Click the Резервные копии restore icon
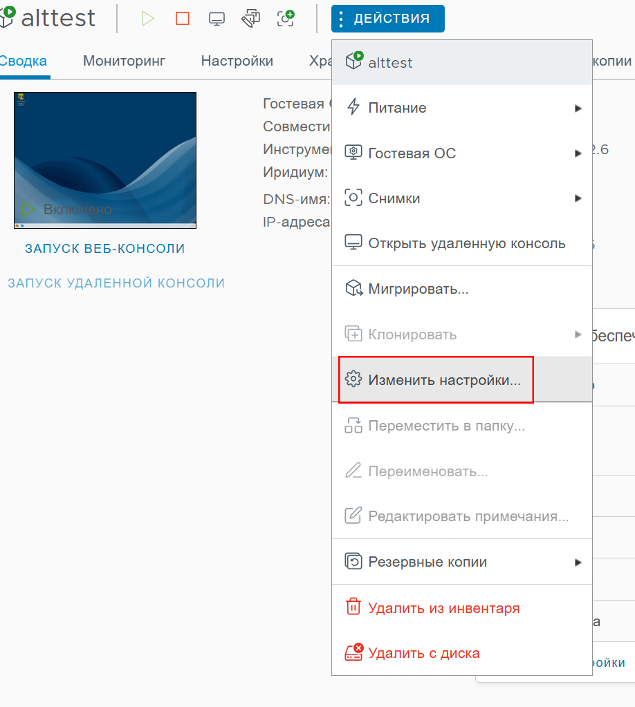 353,561
